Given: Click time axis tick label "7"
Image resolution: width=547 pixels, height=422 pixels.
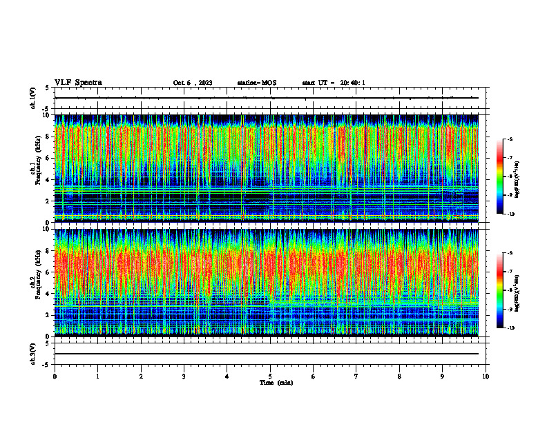Looking at the screenshot, I should pyautogui.click(x=356, y=376).
